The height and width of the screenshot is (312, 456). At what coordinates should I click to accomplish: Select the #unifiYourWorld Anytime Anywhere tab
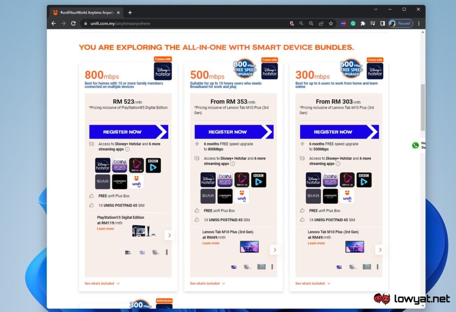[86, 12]
